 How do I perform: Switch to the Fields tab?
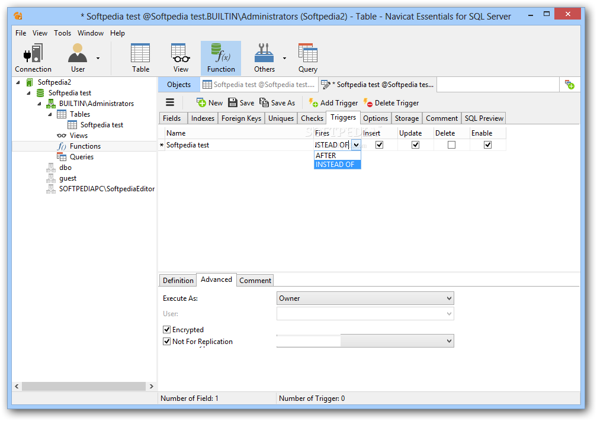point(172,118)
